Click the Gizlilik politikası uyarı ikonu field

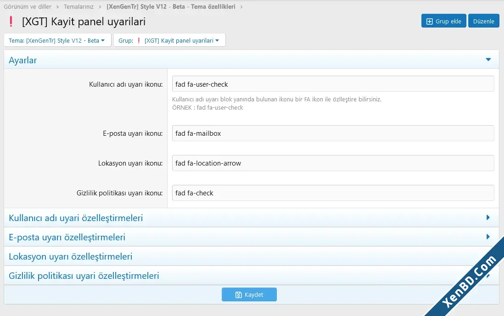(x=333, y=193)
